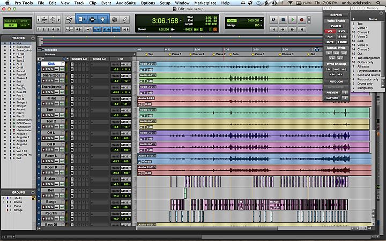The image size is (386, 241).
Task: Select the Zoomer tool
Action: [x=69, y=19]
